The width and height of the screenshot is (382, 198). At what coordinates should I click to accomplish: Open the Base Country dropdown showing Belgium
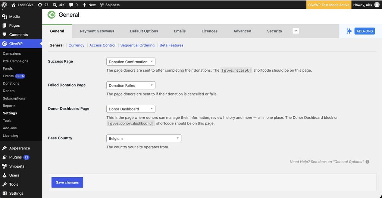click(x=144, y=138)
